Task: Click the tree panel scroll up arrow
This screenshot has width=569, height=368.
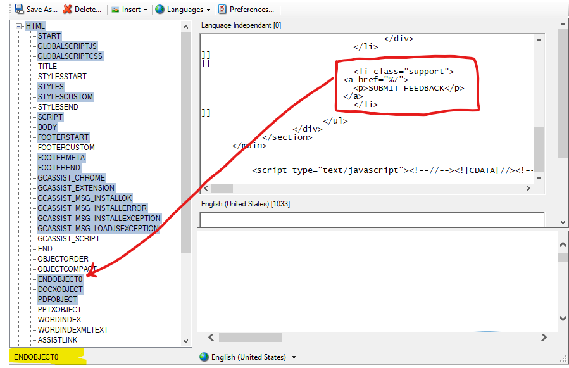Action: pyautogui.click(x=186, y=27)
